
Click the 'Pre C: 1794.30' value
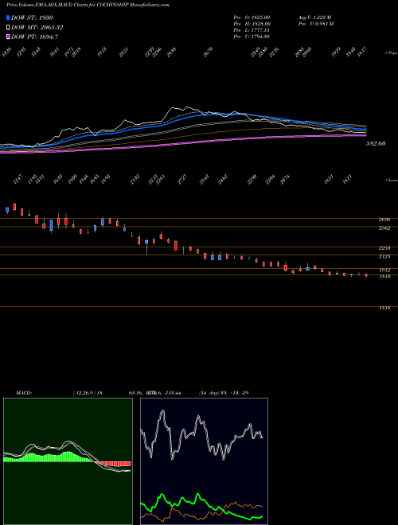click(252, 37)
